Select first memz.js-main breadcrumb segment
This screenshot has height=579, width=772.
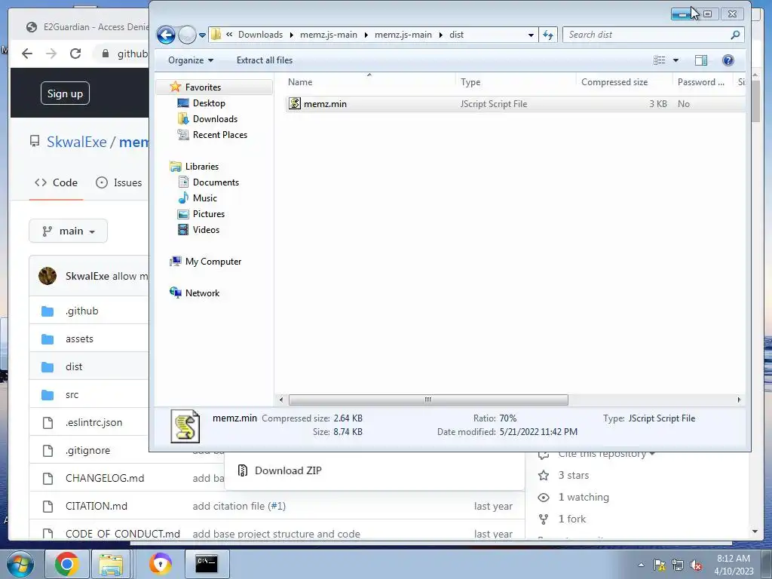pyautogui.click(x=329, y=35)
